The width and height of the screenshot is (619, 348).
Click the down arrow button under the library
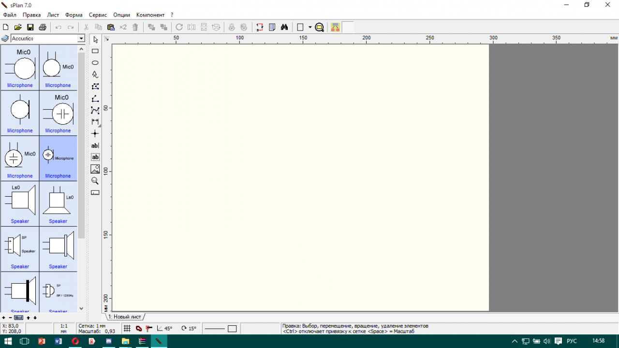point(35,318)
